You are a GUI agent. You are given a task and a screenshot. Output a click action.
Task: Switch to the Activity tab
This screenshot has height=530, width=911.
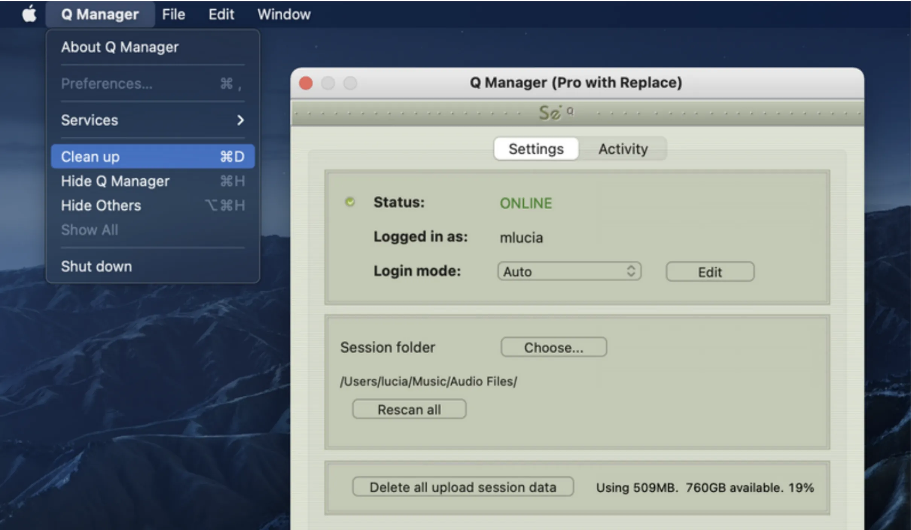tap(623, 149)
